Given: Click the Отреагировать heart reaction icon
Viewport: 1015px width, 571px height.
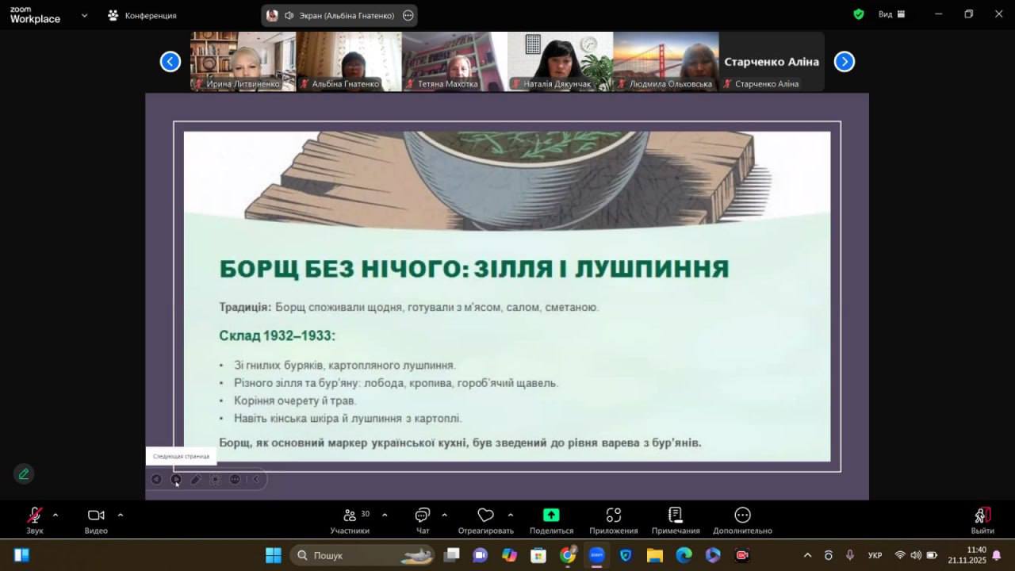Looking at the screenshot, I should (x=485, y=515).
